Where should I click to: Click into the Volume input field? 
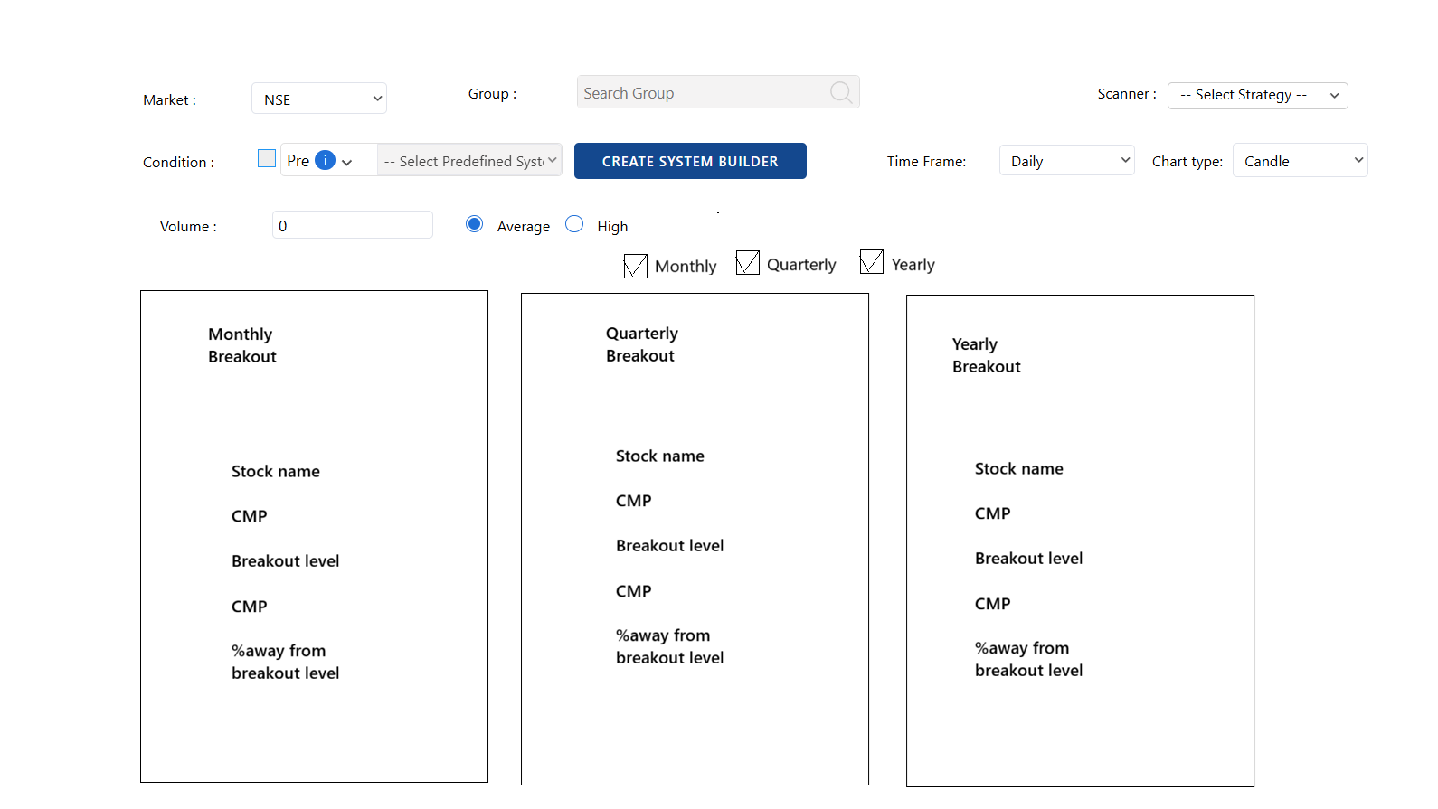(x=353, y=225)
